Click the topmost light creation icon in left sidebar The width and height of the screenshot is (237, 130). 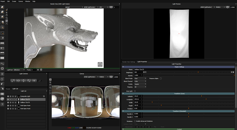[2, 7]
